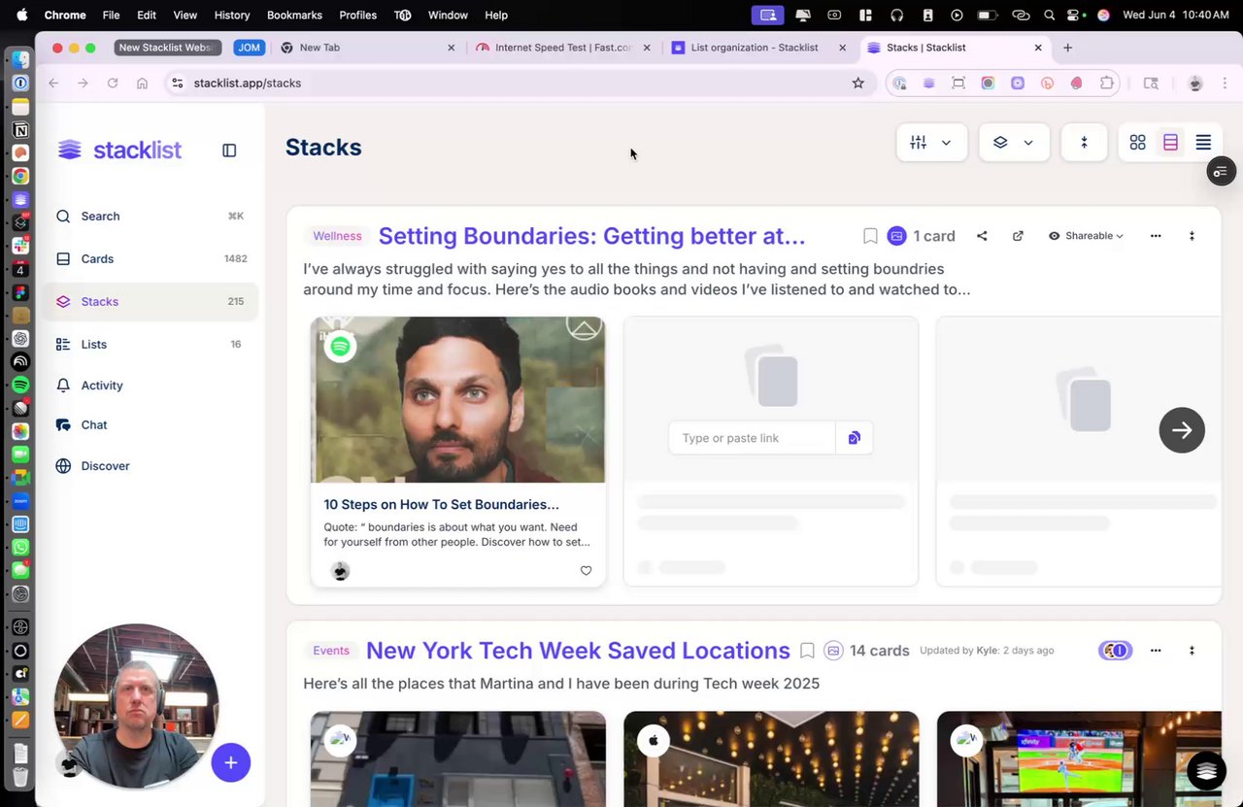Like the boundaries card with heart icon

coord(586,571)
